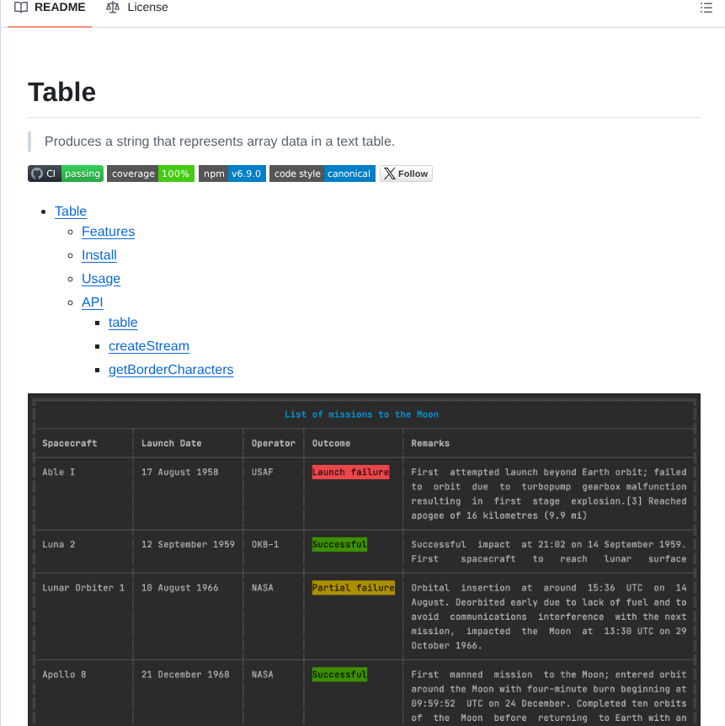Click the README book icon
The width and height of the screenshot is (725, 726).
click(20, 7)
